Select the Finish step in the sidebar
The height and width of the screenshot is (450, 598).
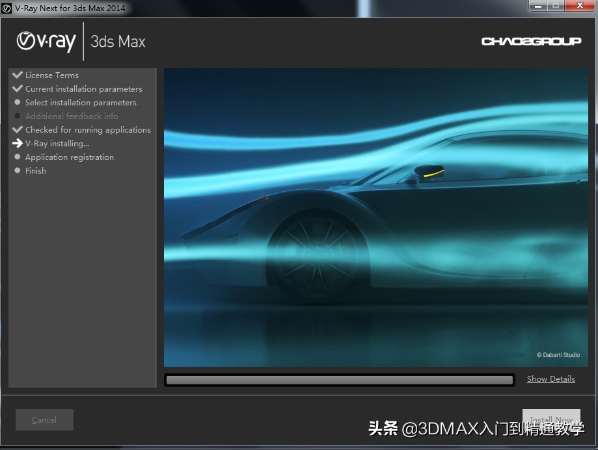tap(36, 170)
